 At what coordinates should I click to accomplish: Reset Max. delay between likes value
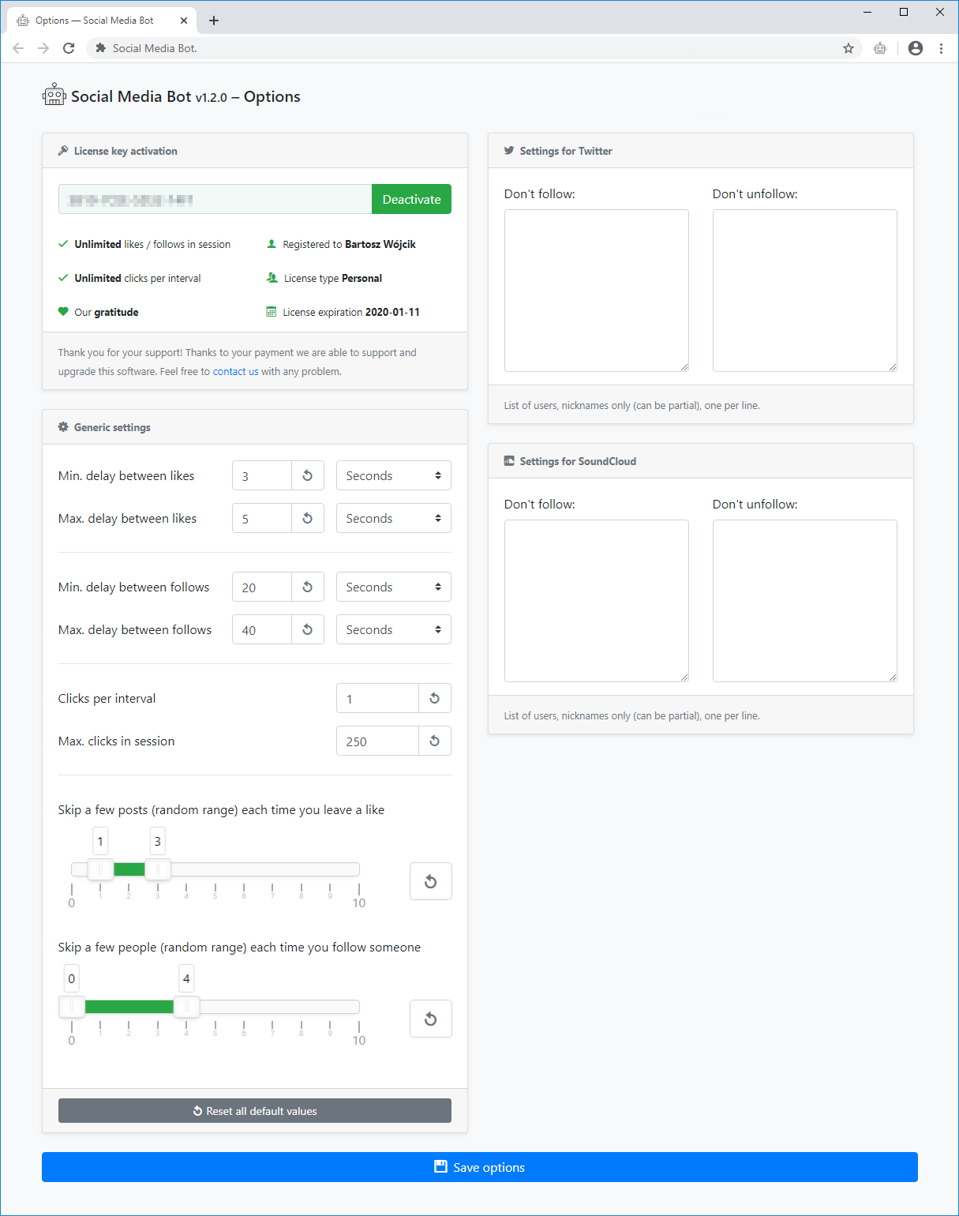[x=308, y=518]
